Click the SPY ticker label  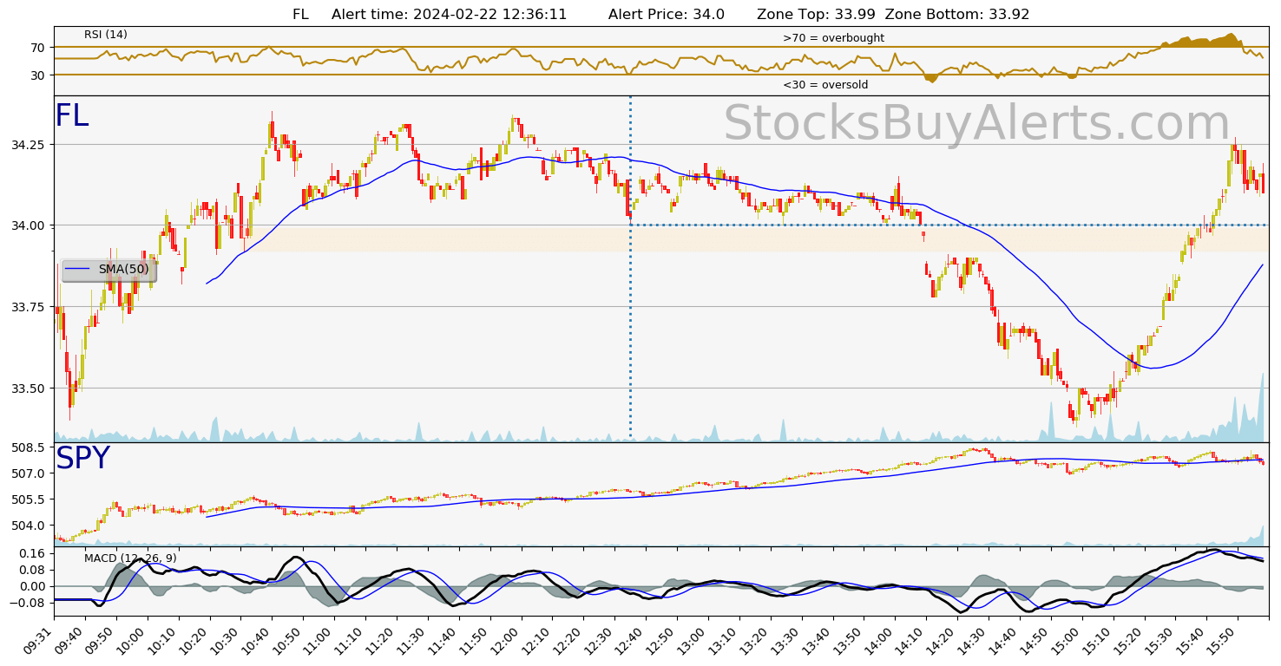(82, 459)
